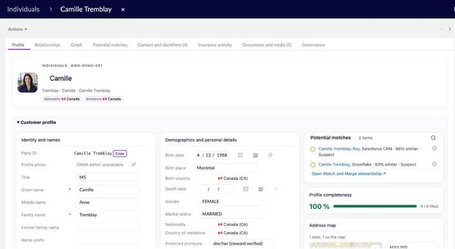The image size is (455, 249).
Task: Edit the Given name field
Action: click(x=108, y=190)
